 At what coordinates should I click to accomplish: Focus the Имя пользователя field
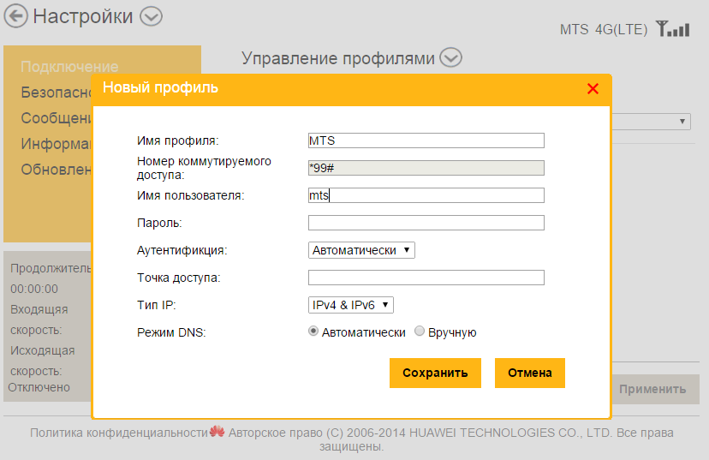426,195
